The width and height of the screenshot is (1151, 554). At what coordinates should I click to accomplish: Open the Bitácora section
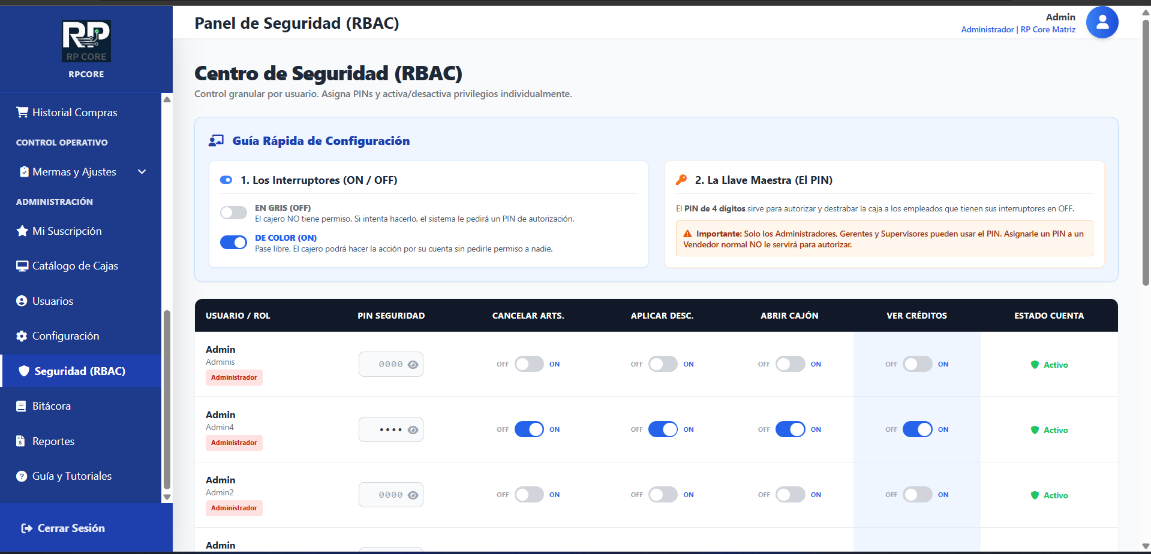(81, 406)
